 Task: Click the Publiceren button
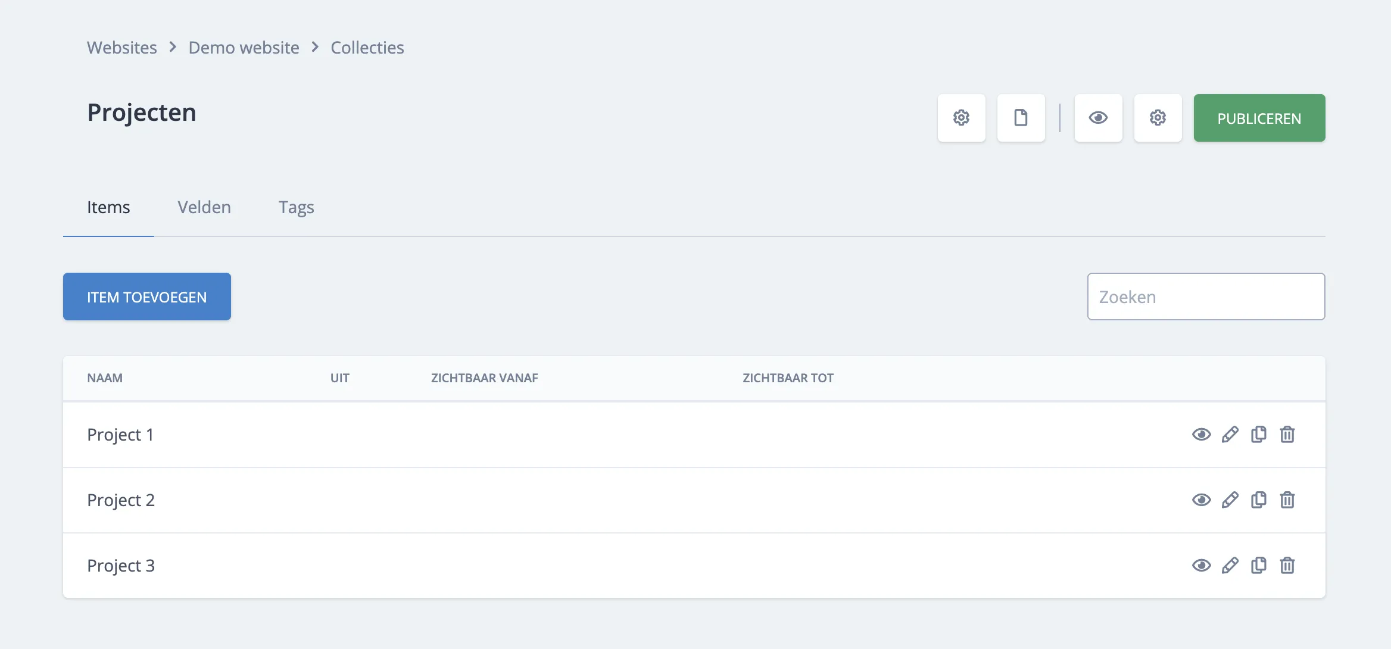pyautogui.click(x=1259, y=118)
